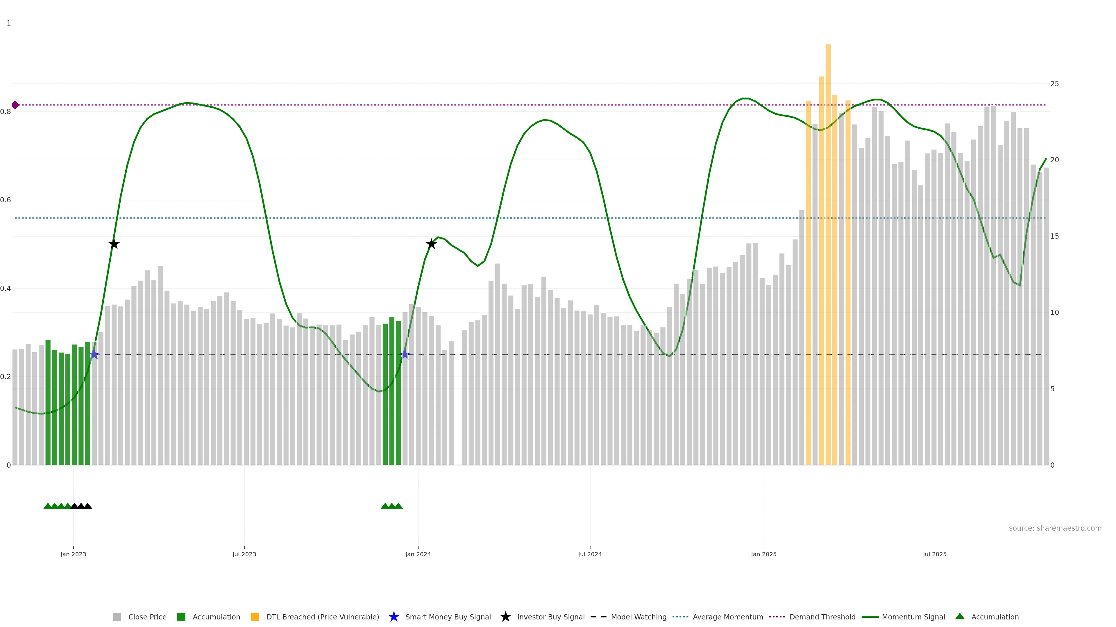The height and width of the screenshot is (627, 1116).
Task: Click purple dotted Demand Threshold legend swatch
Action: coord(777,617)
